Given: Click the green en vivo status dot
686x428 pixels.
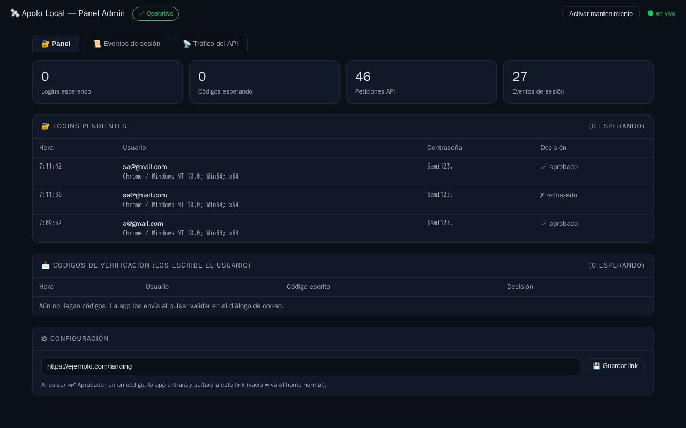Looking at the screenshot, I should [651, 13].
